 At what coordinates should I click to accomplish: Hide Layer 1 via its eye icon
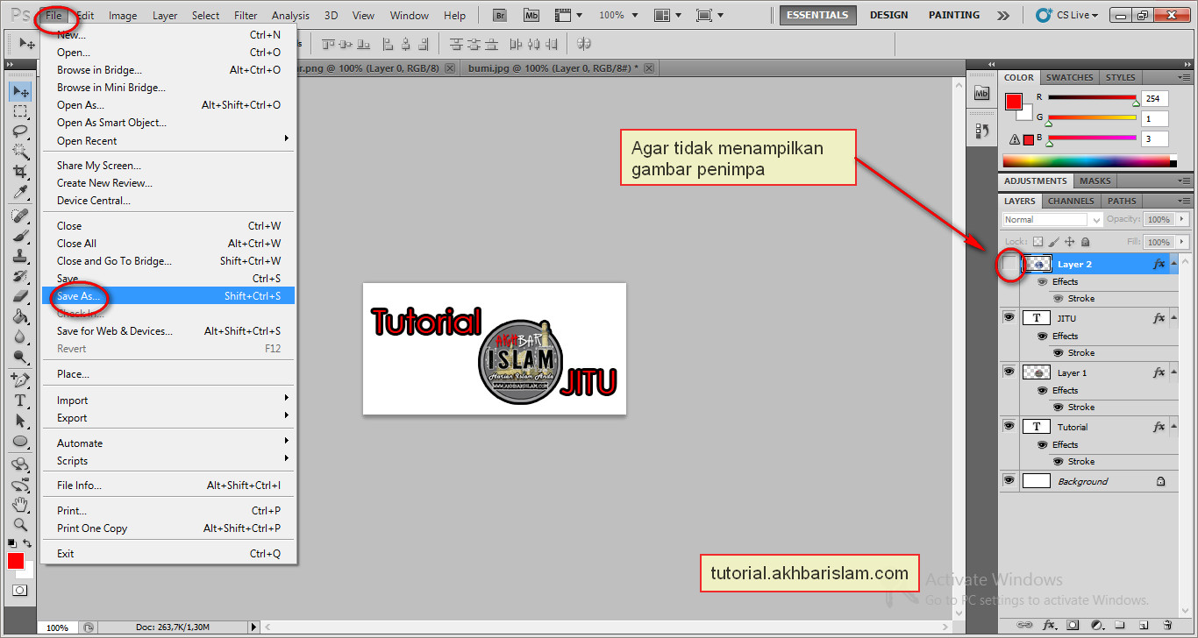coord(1009,372)
